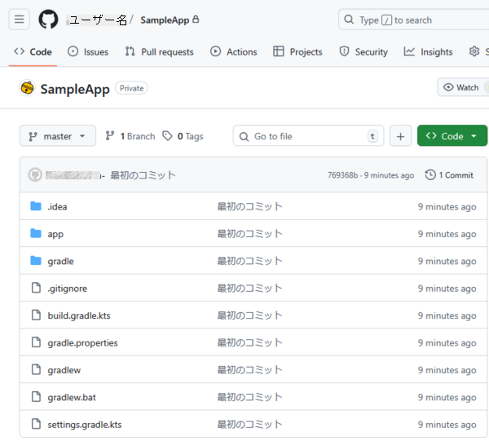Click the plus add file button
The image size is (489, 441).
click(x=400, y=136)
